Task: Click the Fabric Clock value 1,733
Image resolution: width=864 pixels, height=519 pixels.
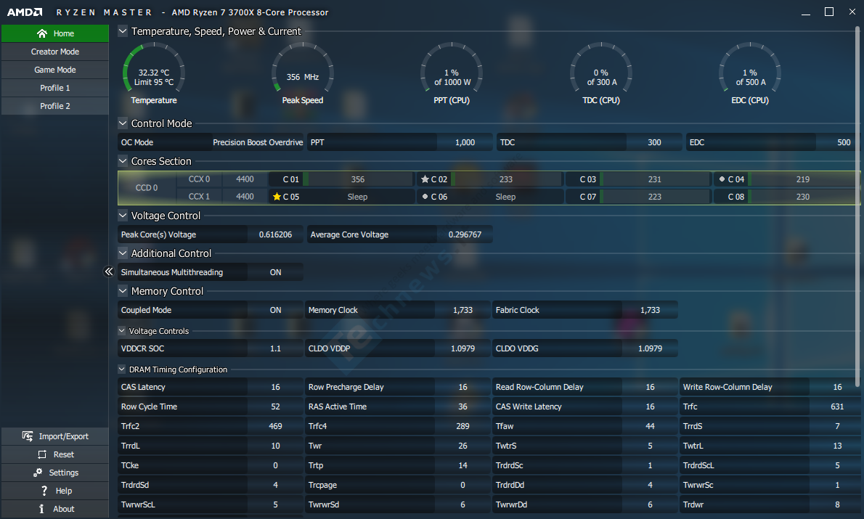Action: coord(651,310)
